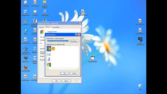Screen dimensions: 167x94
Task: Select the Chrome logo icon in the list
Action: pyautogui.click(x=49, y=49)
